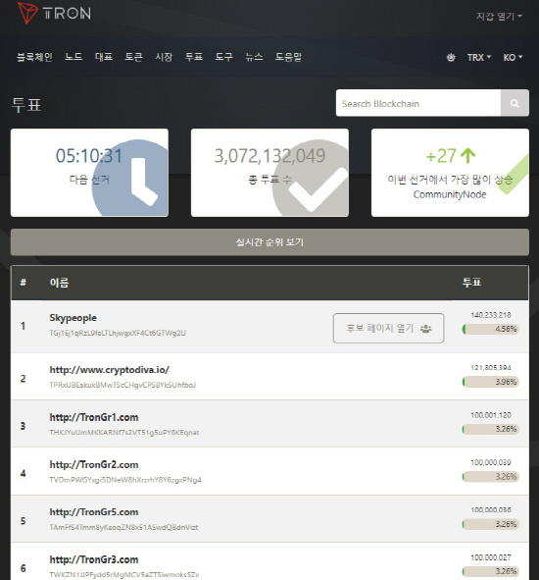
Task: Click vote count 100,001,120
Action: pyautogui.click(x=491, y=415)
